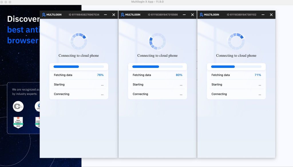Click 'Connecting' row in the 71% window
The width and height of the screenshot is (293, 167).
click(x=236, y=94)
